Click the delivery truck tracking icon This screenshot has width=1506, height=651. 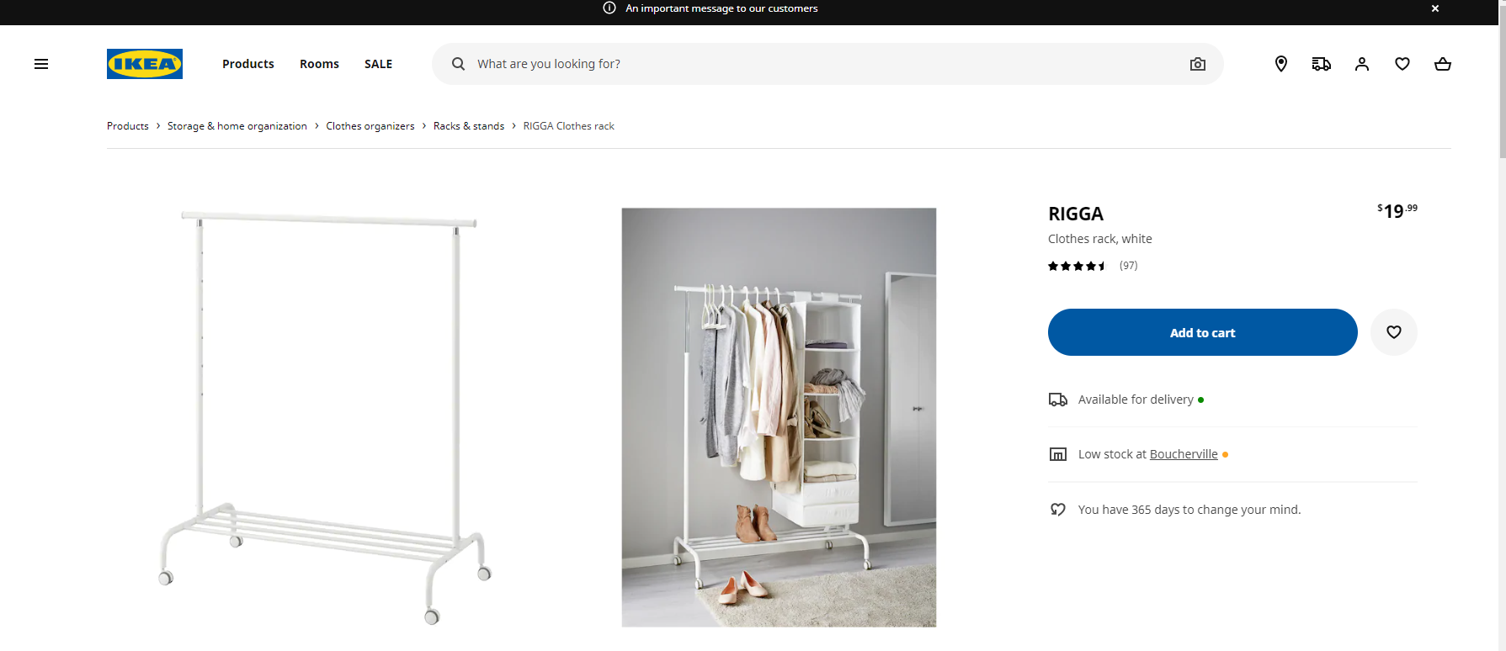point(1321,64)
